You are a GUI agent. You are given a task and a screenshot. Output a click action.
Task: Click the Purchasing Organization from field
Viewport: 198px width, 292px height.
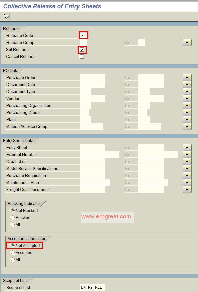(x=86, y=106)
